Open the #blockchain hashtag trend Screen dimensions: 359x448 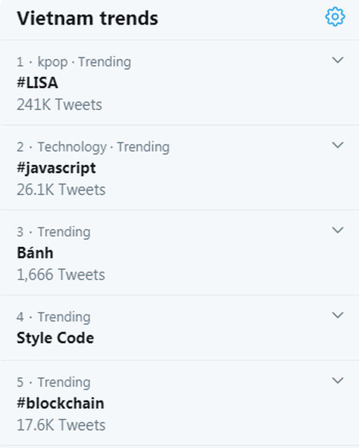point(60,403)
